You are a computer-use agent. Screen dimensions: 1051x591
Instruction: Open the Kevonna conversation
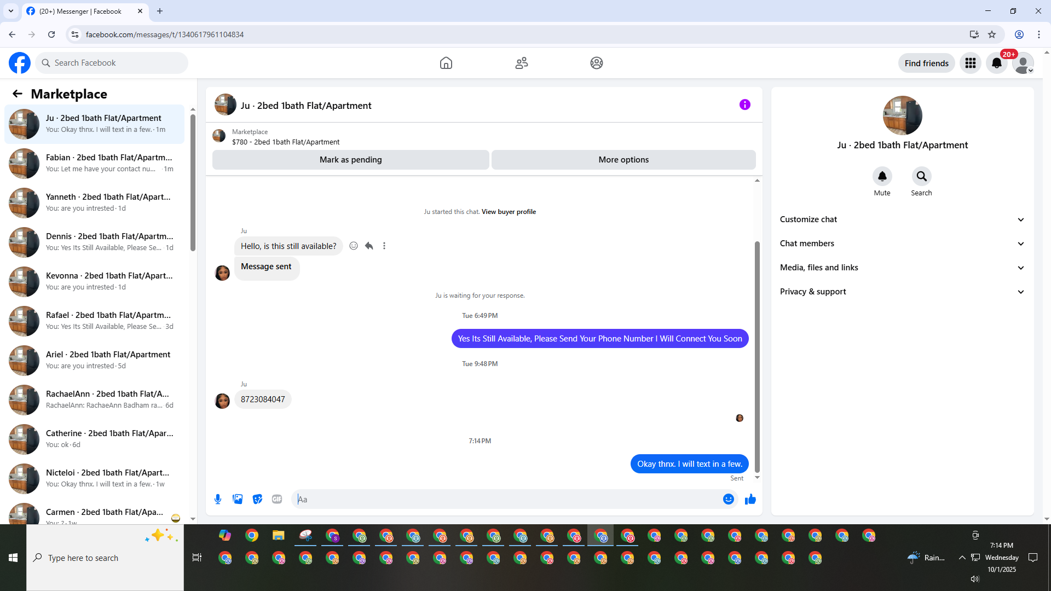94,282
